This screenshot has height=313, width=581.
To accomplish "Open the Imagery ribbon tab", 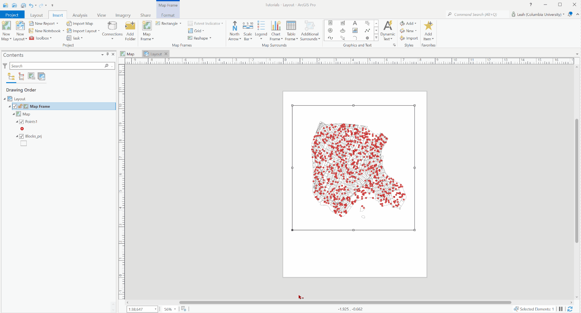I will (123, 15).
